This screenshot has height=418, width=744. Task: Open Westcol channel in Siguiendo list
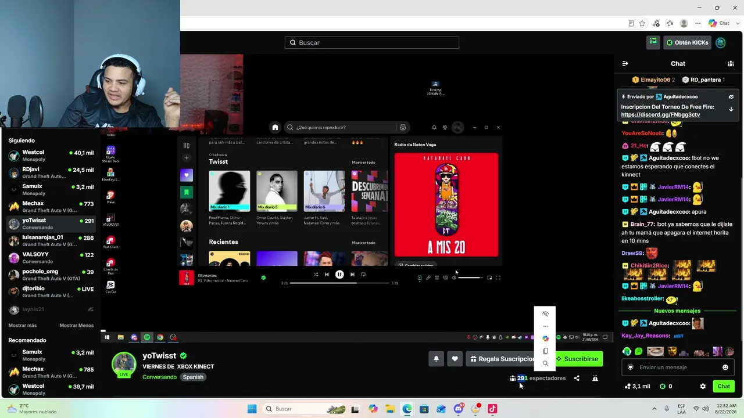(x=51, y=156)
